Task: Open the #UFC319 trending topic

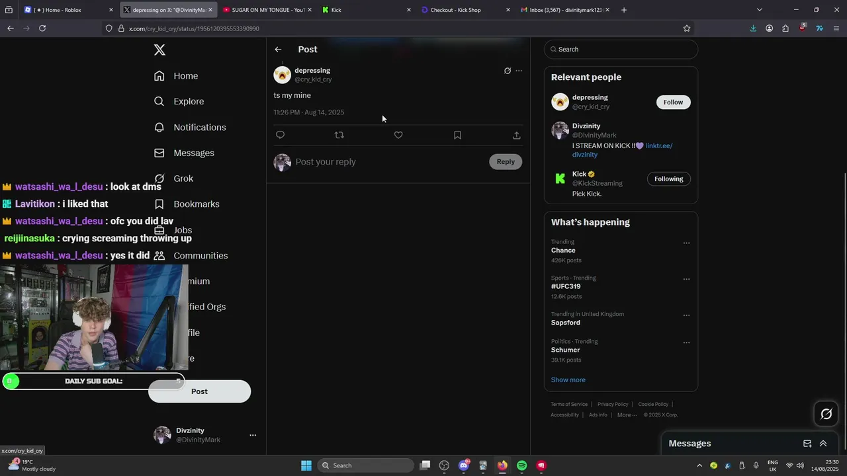Action: (x=566, y=287)
